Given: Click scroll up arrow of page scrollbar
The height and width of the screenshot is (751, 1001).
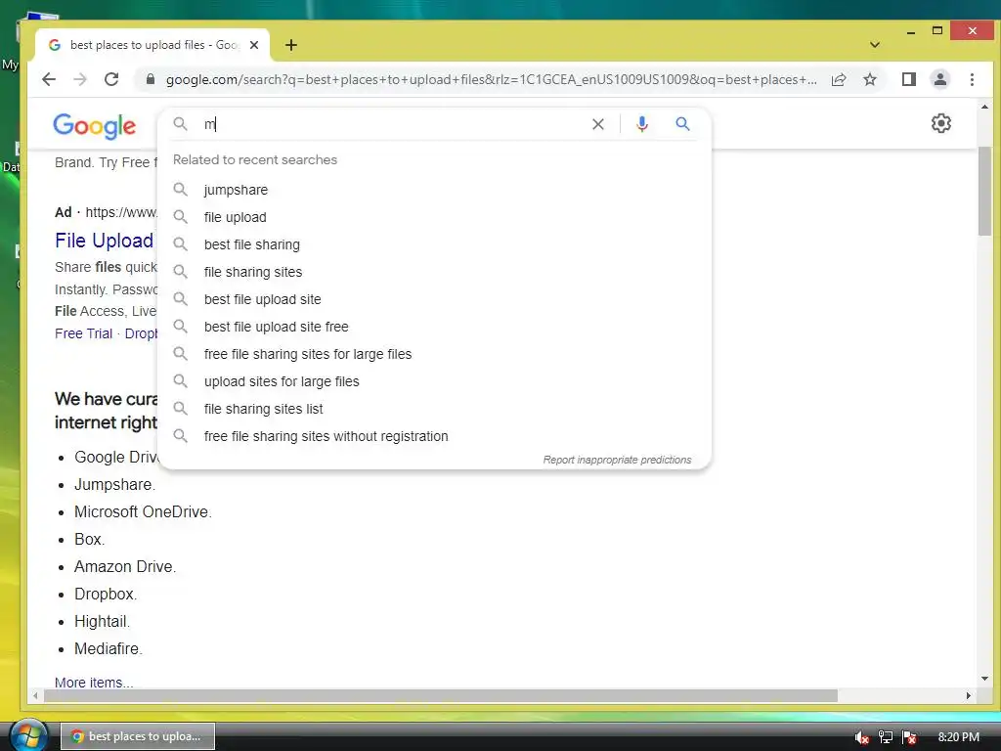Looking at the screenshot, I should click(x=984, y=107).
